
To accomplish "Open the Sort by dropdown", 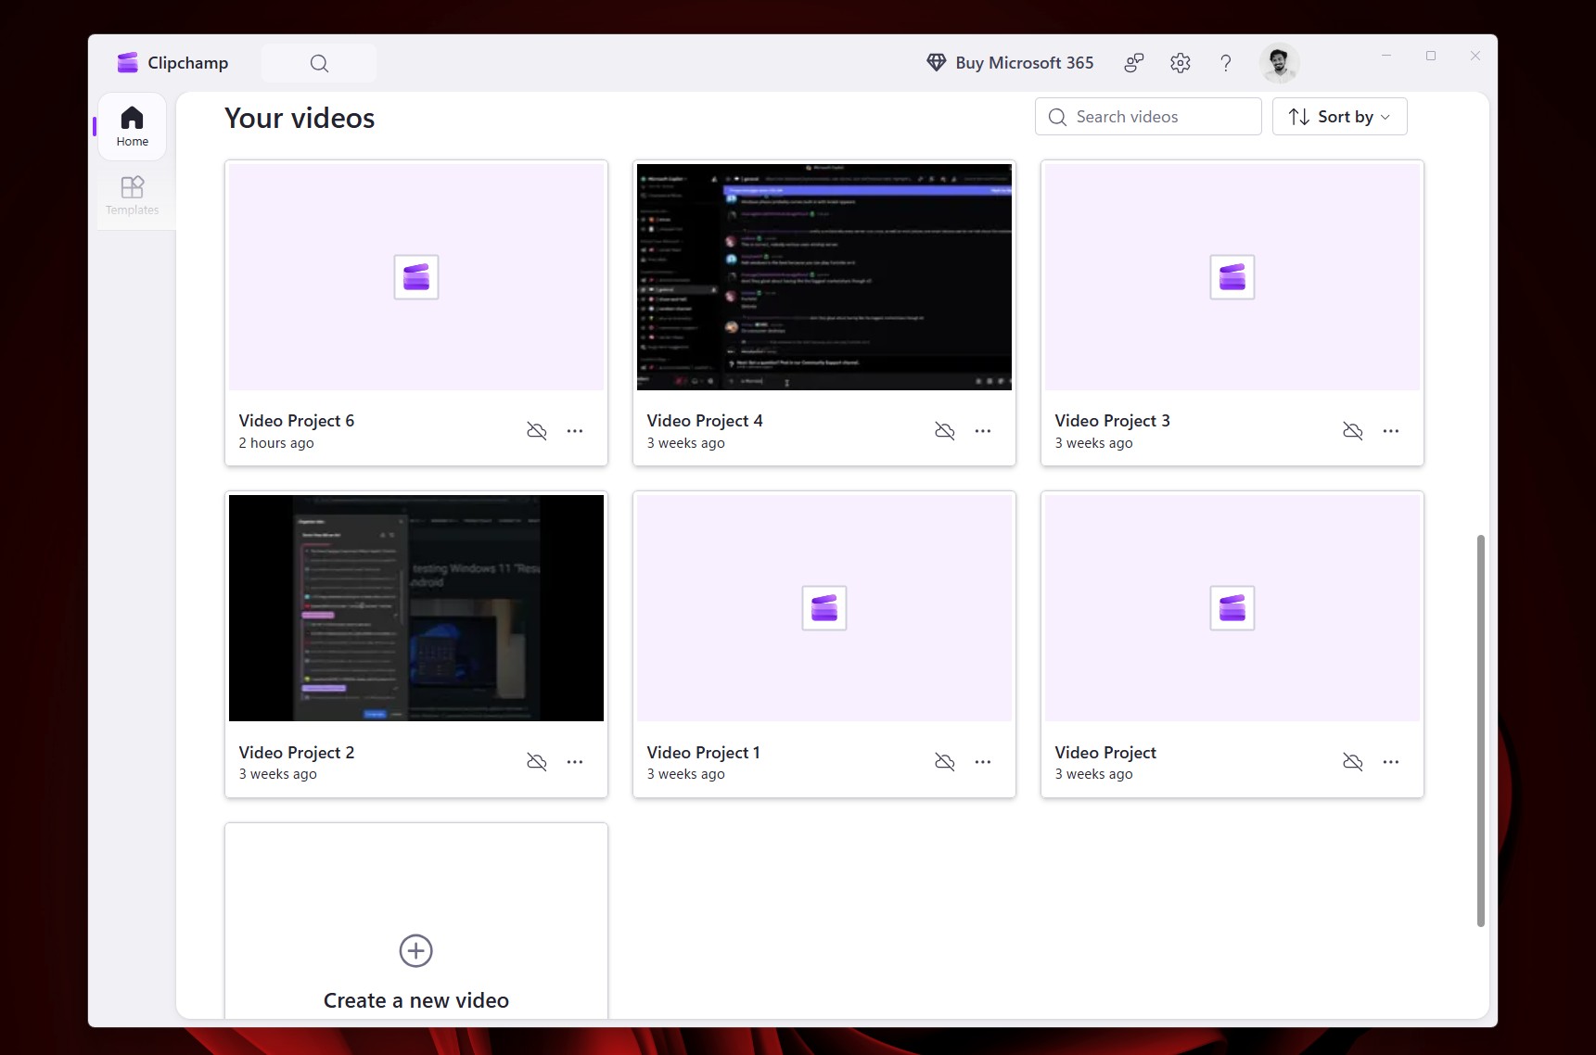I will pyautogui.click(x=1340, y=116).
